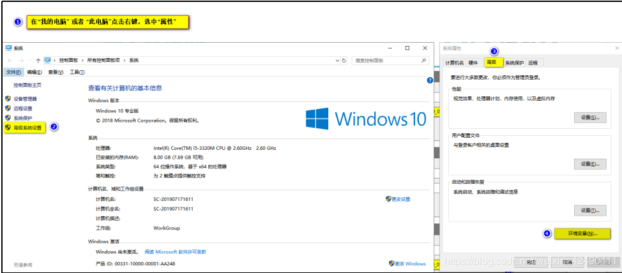Viewport: 622px width, 273px height.
Task: Click the computer icon in address bar
Action: tap(48, 60)
